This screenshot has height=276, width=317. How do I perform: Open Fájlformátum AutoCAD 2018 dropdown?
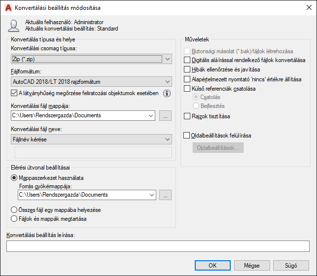point(91,82)
